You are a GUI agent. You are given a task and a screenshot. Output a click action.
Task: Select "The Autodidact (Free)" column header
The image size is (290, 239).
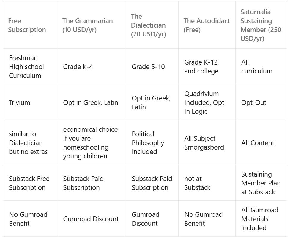pyautogui.click(x=207, y=25)
